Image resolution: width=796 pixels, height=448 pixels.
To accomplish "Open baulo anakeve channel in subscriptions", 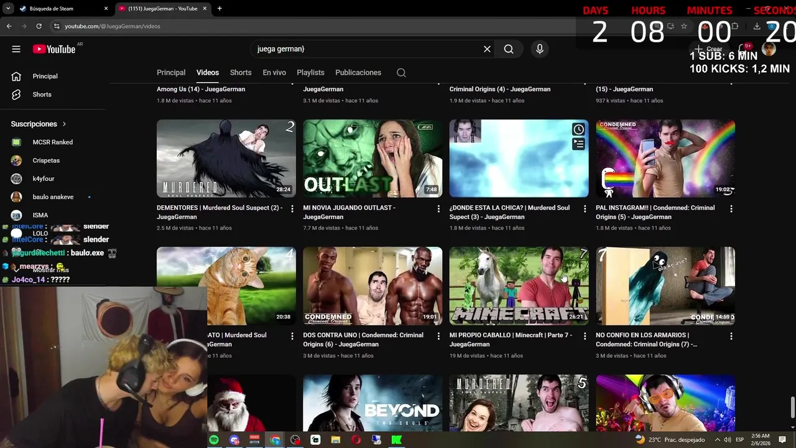I will (x=53, y=197).
